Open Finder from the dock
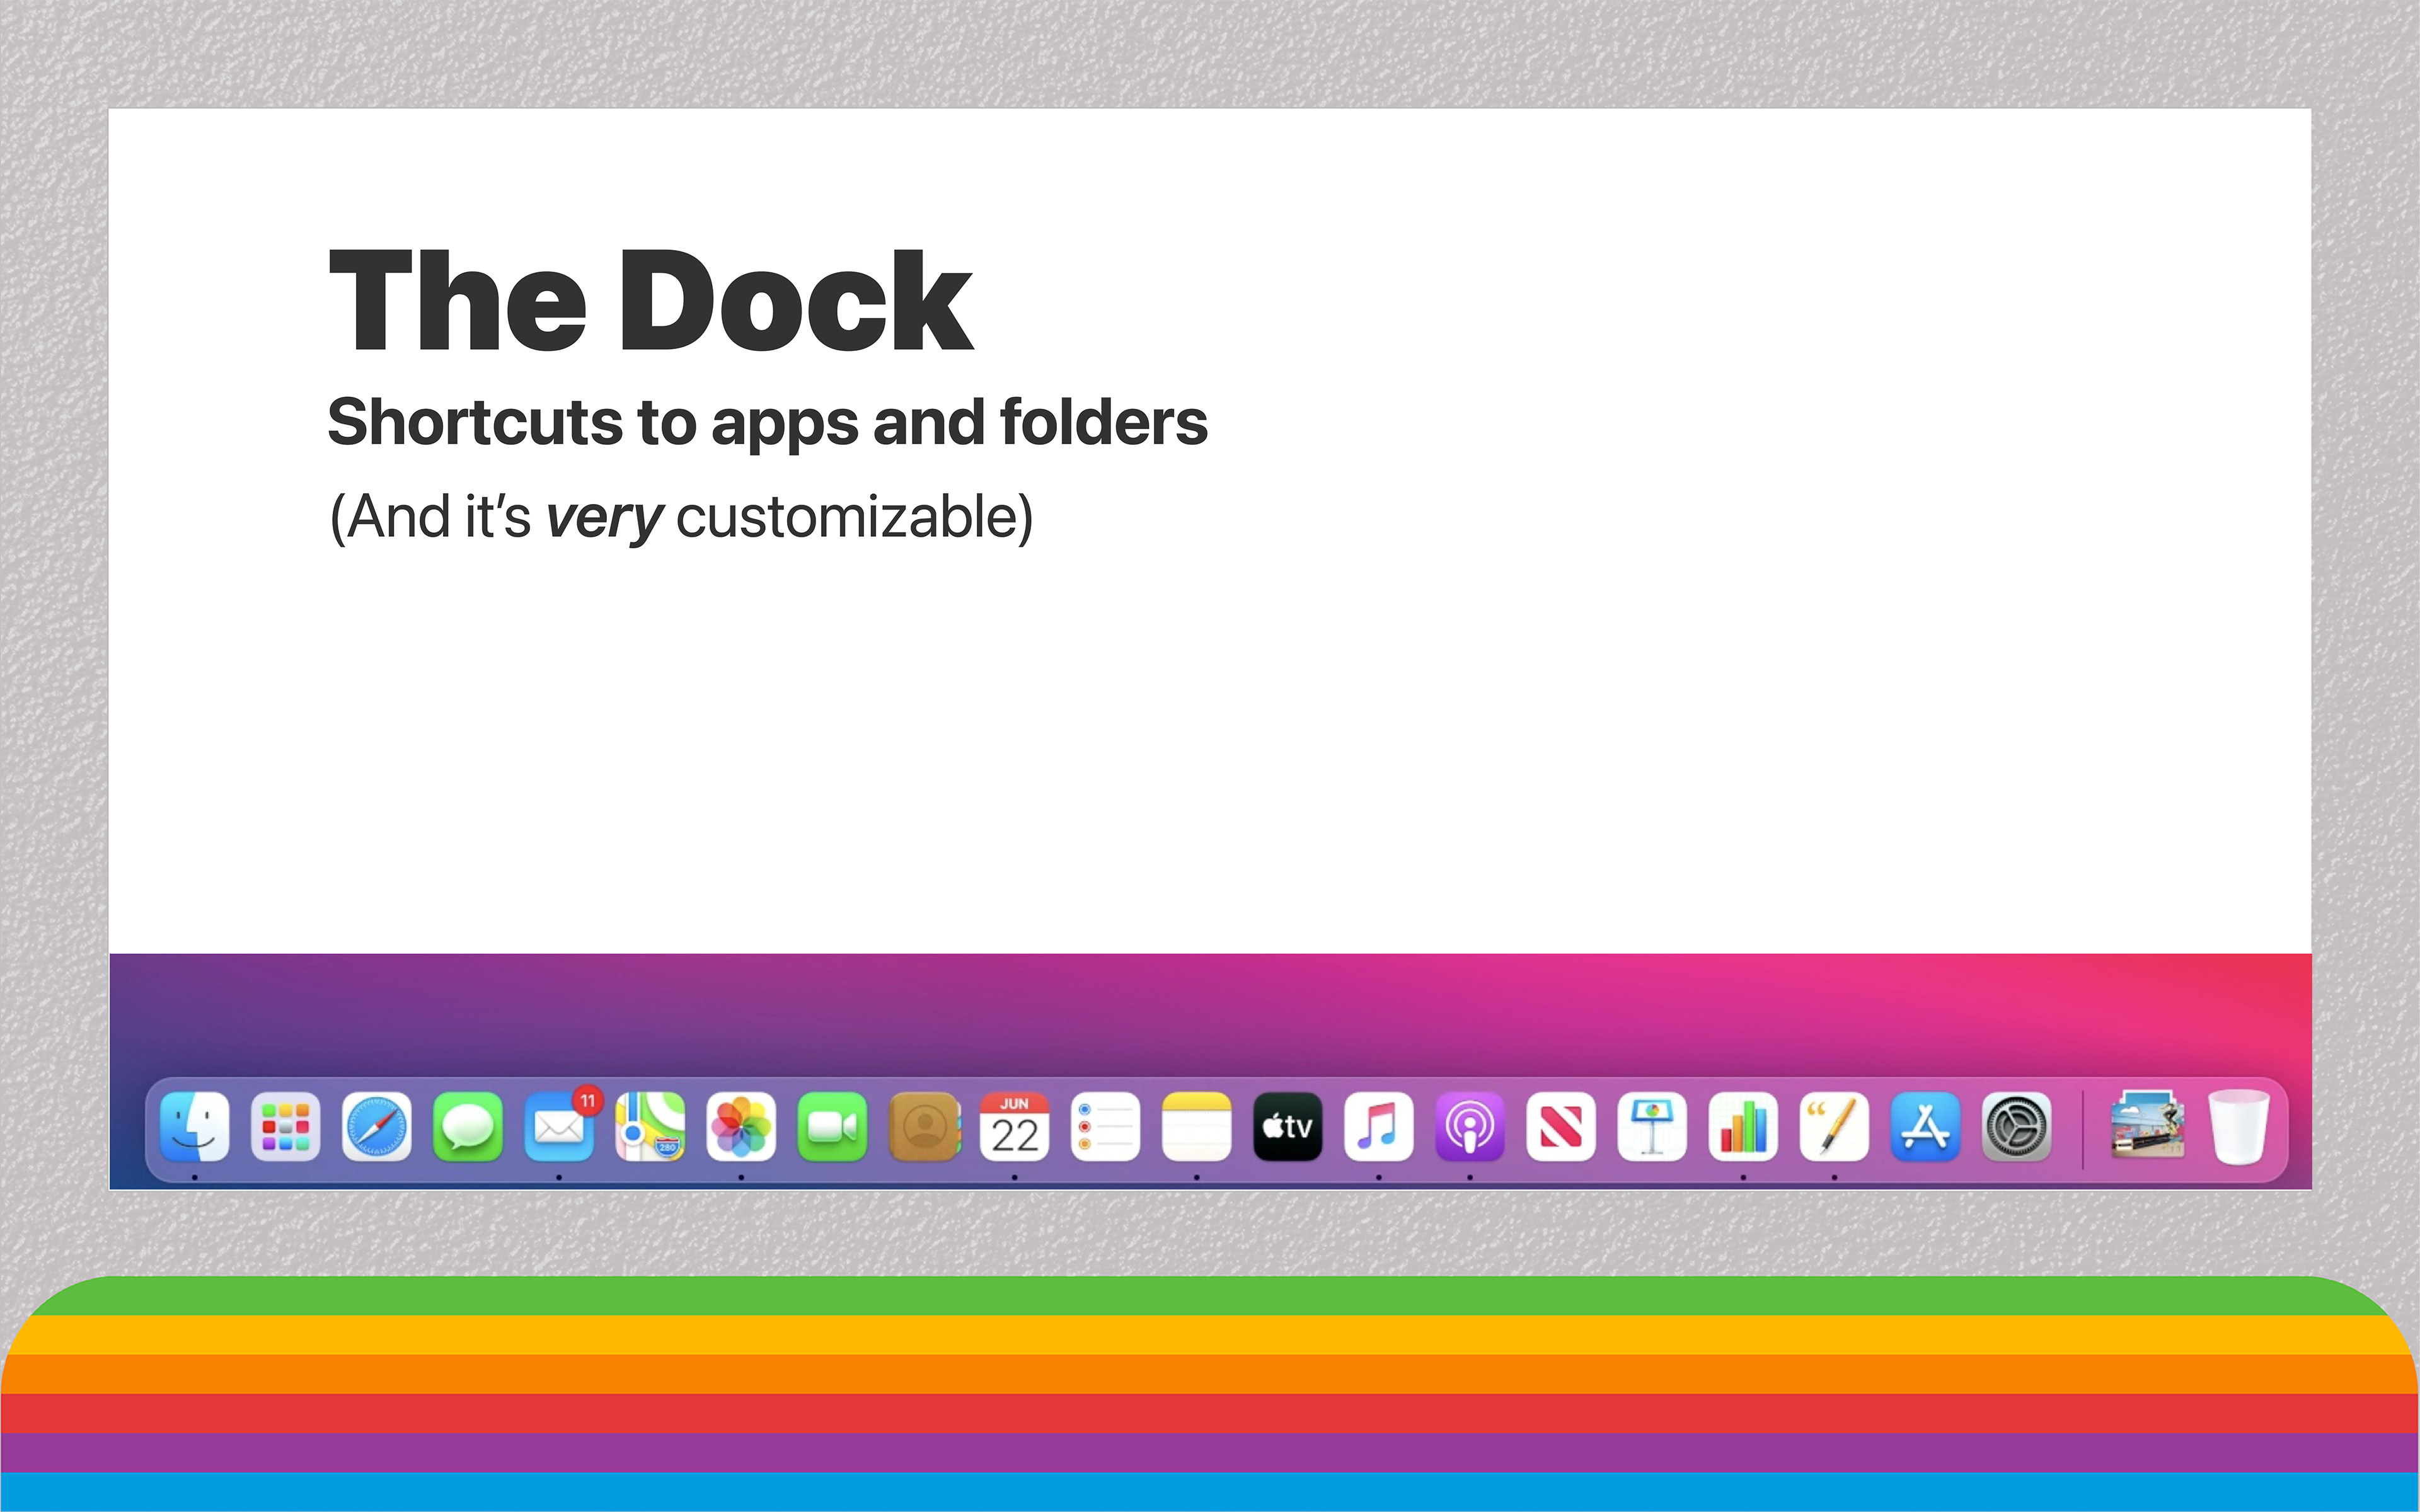Screen dimensions: 2420x1512 click(x=194, y=1127)
